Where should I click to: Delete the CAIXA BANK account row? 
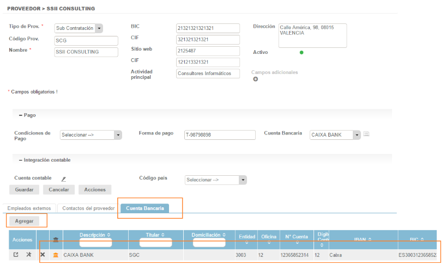[43, 255]
